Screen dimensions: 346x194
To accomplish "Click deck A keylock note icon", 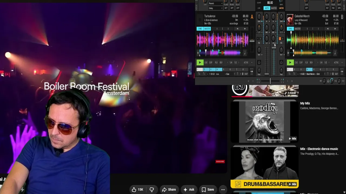I will pos(245,53).
